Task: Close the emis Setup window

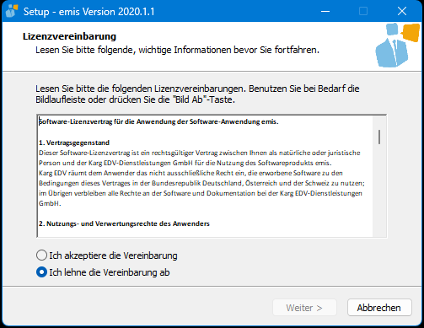Action: tap(402, 11)
